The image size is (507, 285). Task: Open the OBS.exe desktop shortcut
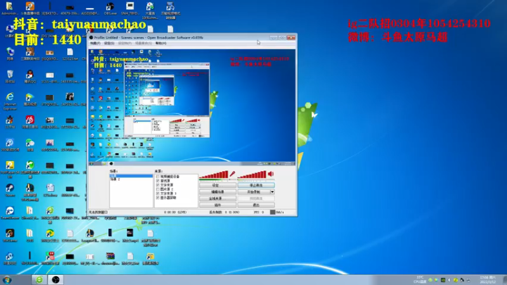coord(110,9)
